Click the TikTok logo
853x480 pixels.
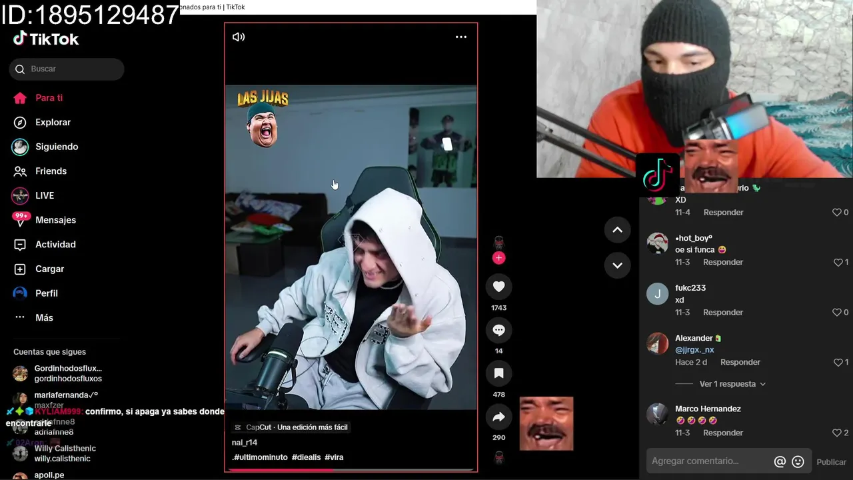point(46,39)
